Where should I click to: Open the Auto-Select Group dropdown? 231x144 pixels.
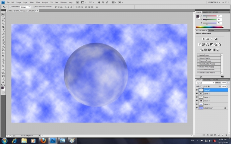25,7
